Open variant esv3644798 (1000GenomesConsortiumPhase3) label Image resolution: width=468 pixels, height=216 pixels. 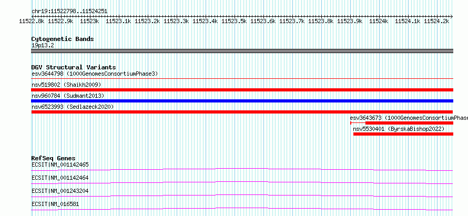pyautogui.click(x=95, y=74)
